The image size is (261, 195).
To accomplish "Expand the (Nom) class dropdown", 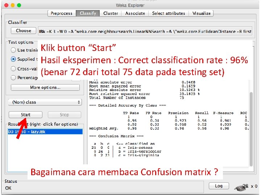I will [x=45, y=102].
